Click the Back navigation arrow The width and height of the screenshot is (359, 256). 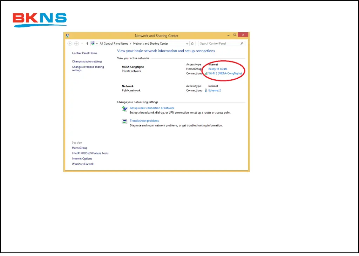point(70,44)
